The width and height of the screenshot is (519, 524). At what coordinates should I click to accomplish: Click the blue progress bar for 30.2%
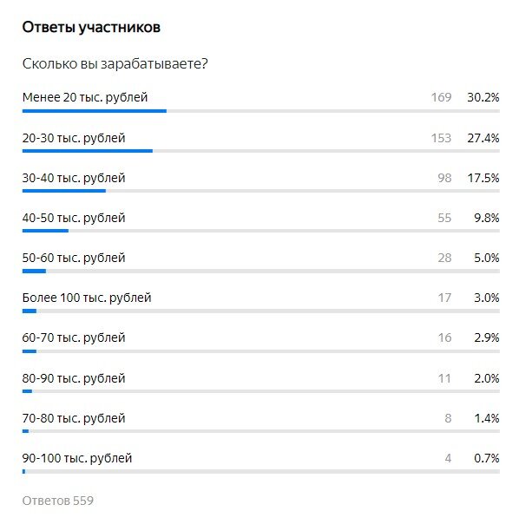[x=95, y=111]
